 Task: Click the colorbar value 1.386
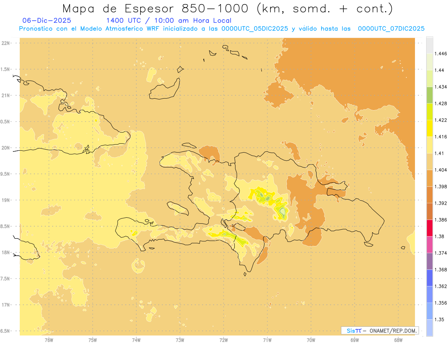[x=441, y=220]
